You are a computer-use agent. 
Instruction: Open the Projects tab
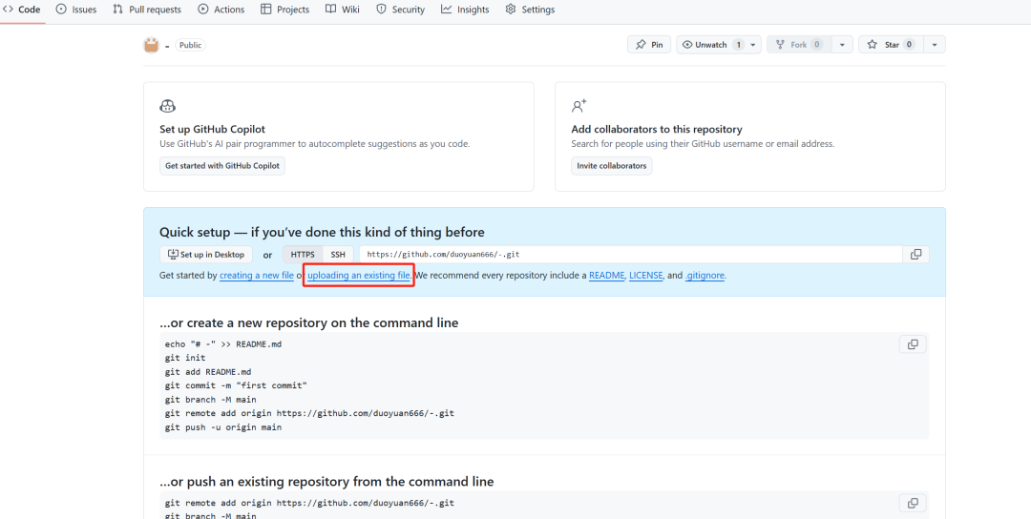(284, 10)
